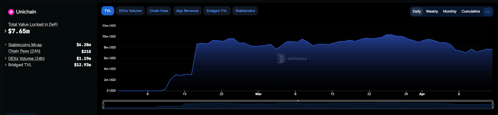Viewport: 498px width, 115px height.
Task: Expand the Bridged TVL row chevron
Action: (x=6, y=65)
